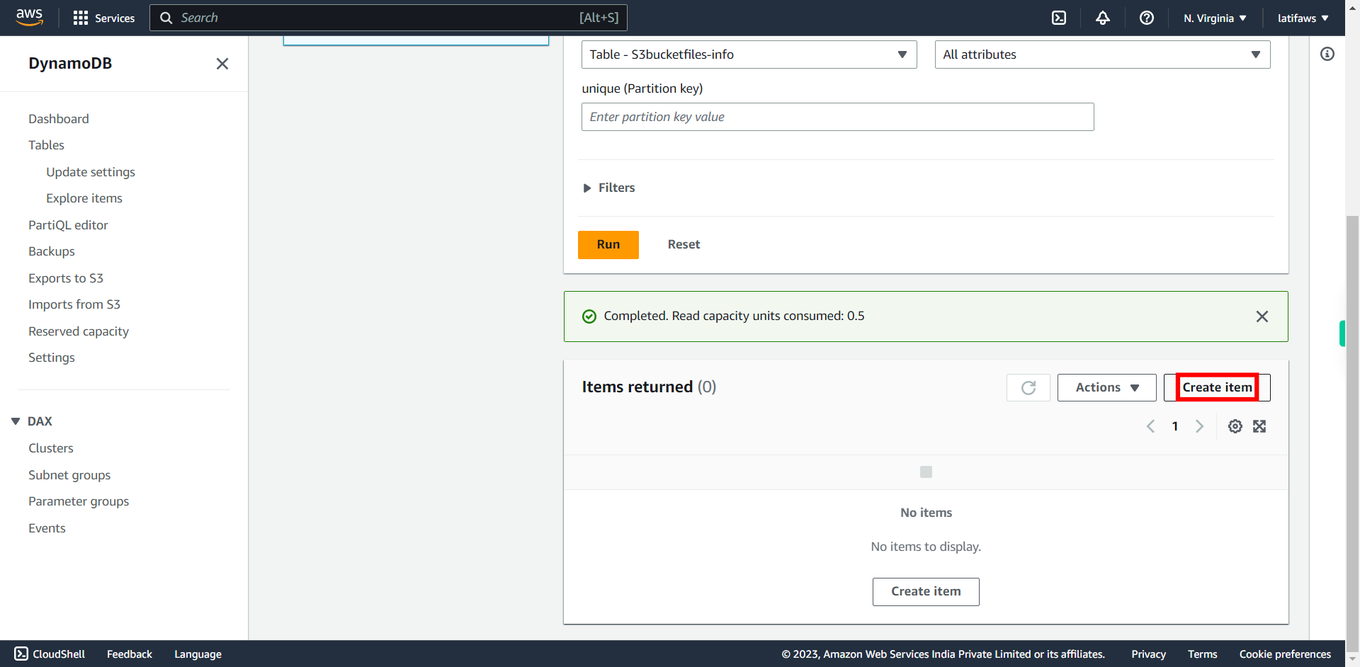This screenshot has width=1360, height=667.
Task: Open Cookie preferences
Action: coord(1285,654)
